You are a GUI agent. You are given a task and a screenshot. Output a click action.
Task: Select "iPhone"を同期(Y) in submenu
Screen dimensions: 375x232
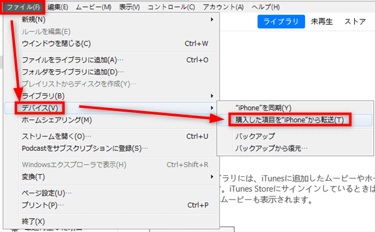tap(263, 108)
